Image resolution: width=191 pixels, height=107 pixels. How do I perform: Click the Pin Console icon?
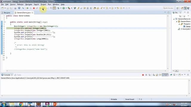tap(171, 75)
